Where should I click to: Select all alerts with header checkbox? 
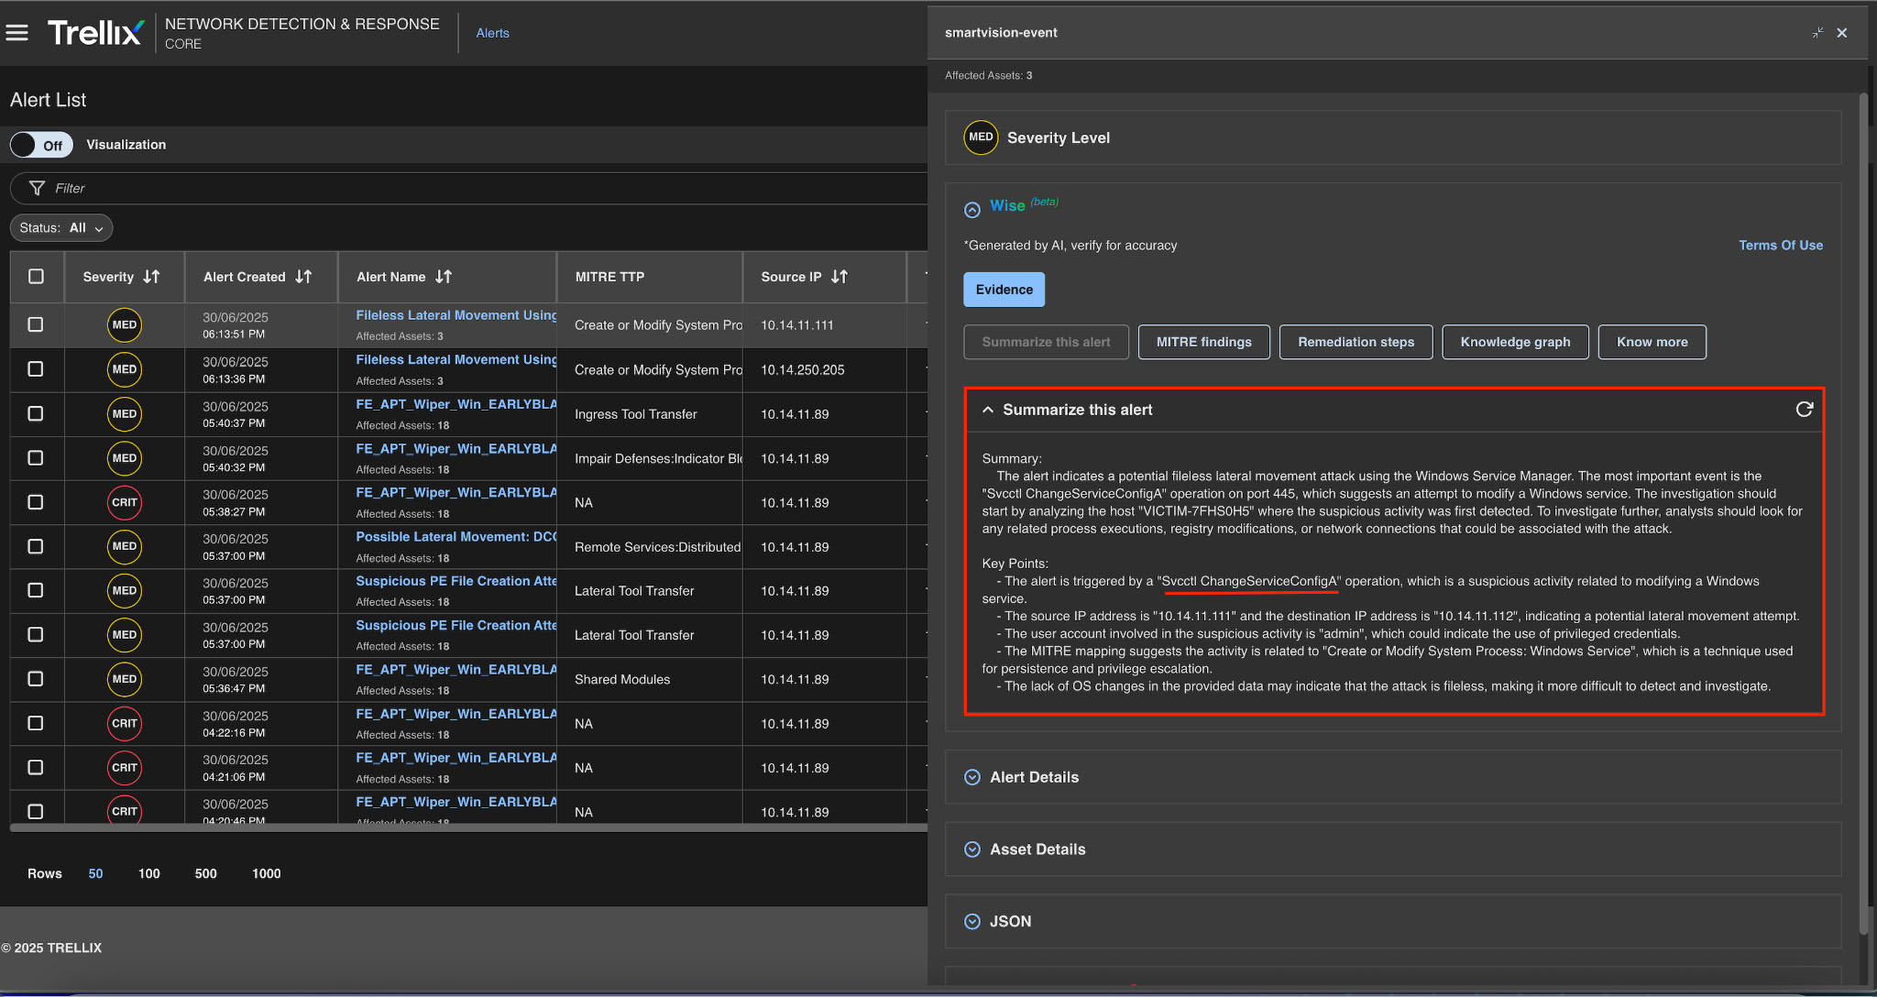(36, 277)
